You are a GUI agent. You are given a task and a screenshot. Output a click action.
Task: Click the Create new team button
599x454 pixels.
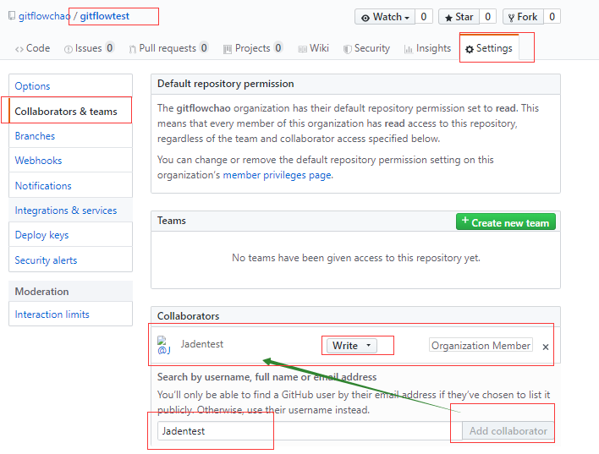point(506,222)
